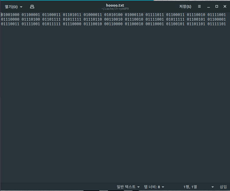230x191 pixels.
Task: Place cursor in binary word 00110001
Action: tap(155, 24)
